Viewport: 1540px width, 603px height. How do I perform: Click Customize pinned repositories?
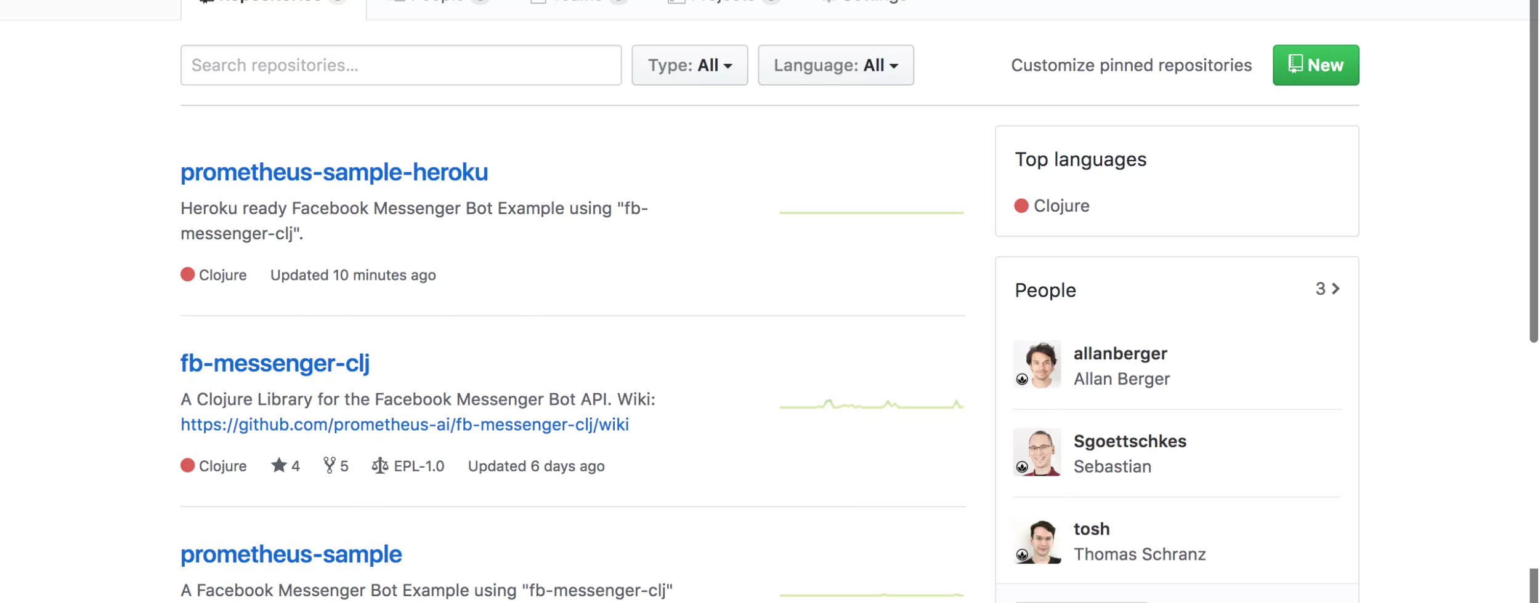[x=1131, y=65]
